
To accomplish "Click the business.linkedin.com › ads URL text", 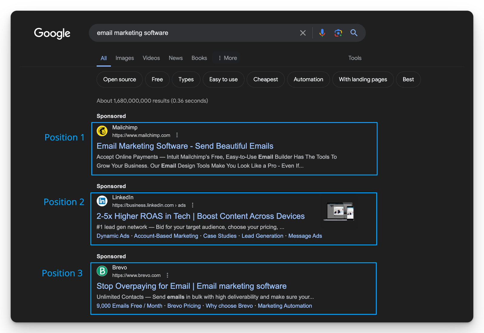I will pos(149,205).
